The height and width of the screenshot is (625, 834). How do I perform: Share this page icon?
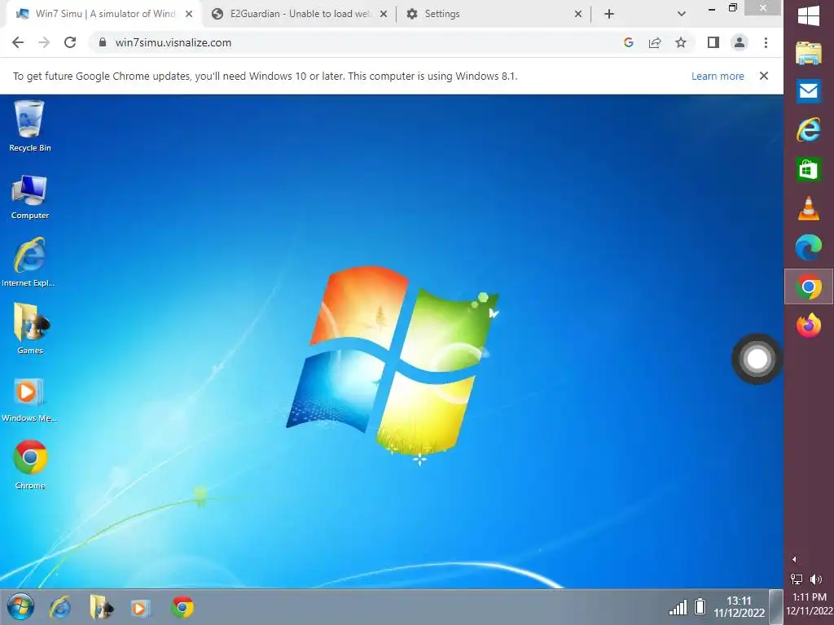click(x=655, y=42)
